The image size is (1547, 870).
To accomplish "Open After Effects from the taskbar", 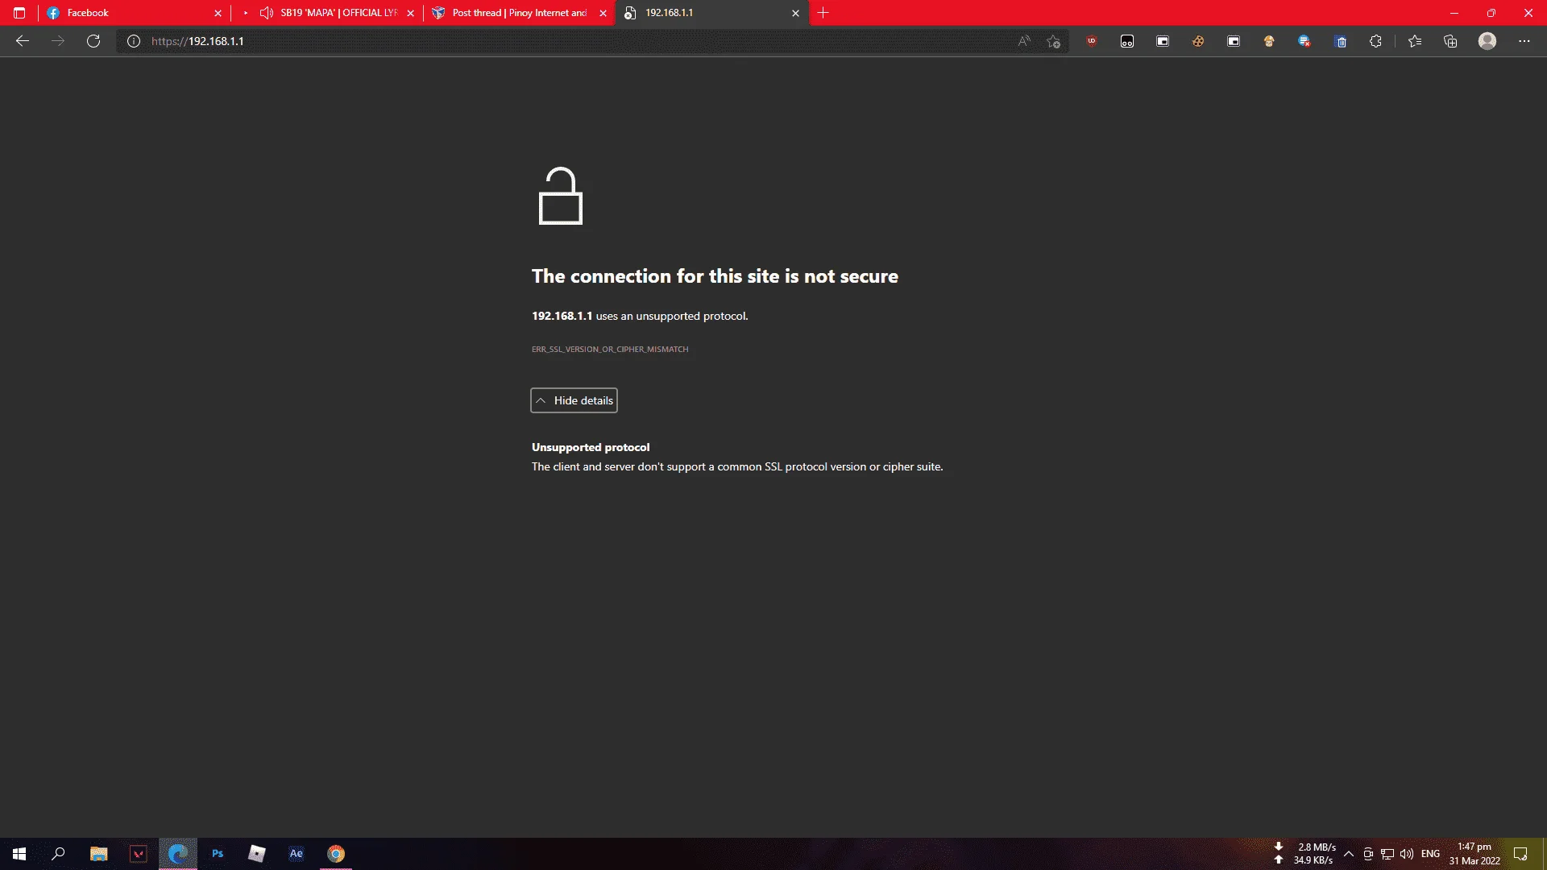I will (x=297, y=854).
